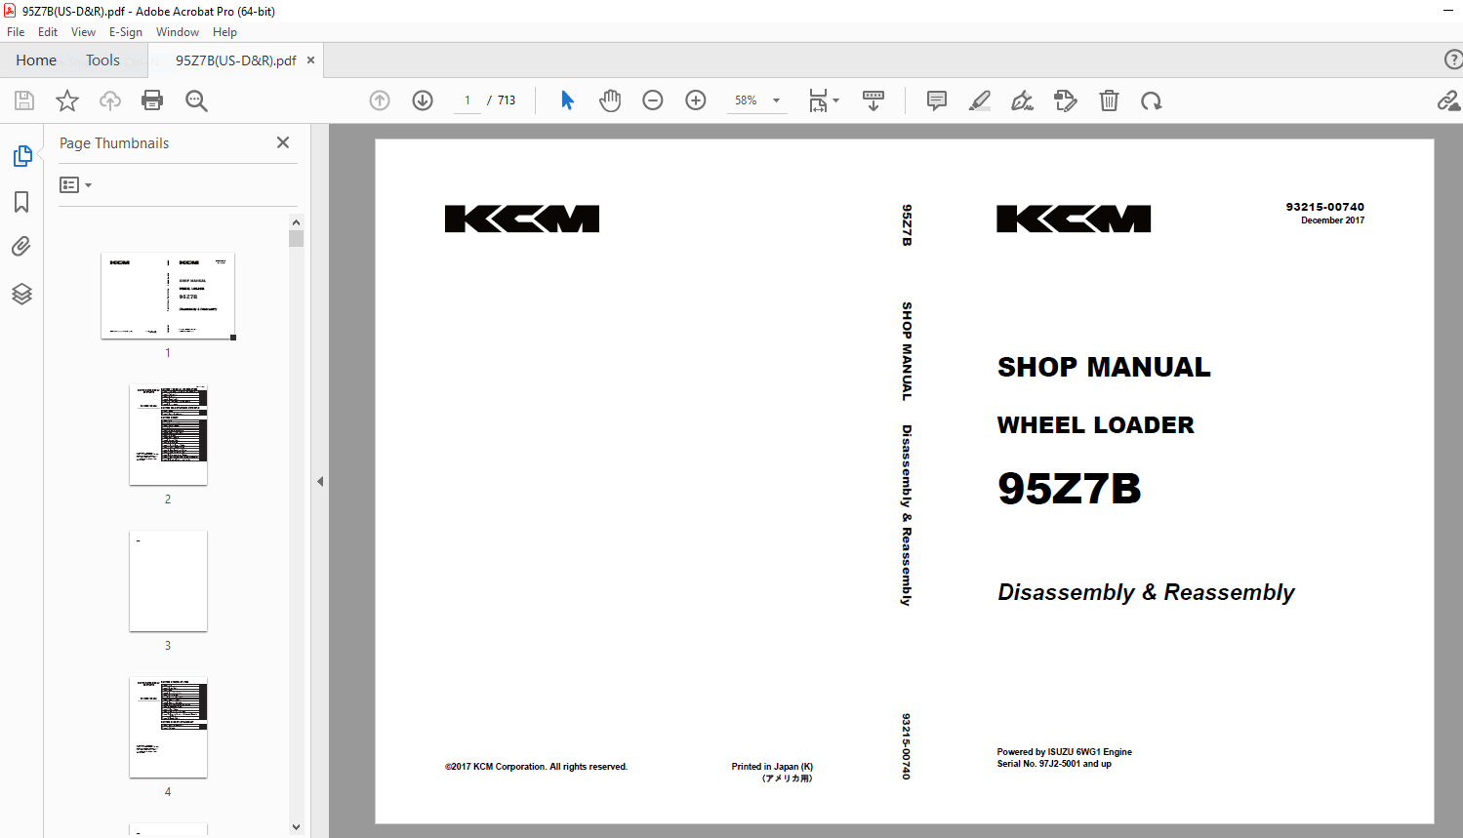Go to the next page arrow
This screenshot has width=1463, height=838.
point(423,100)
